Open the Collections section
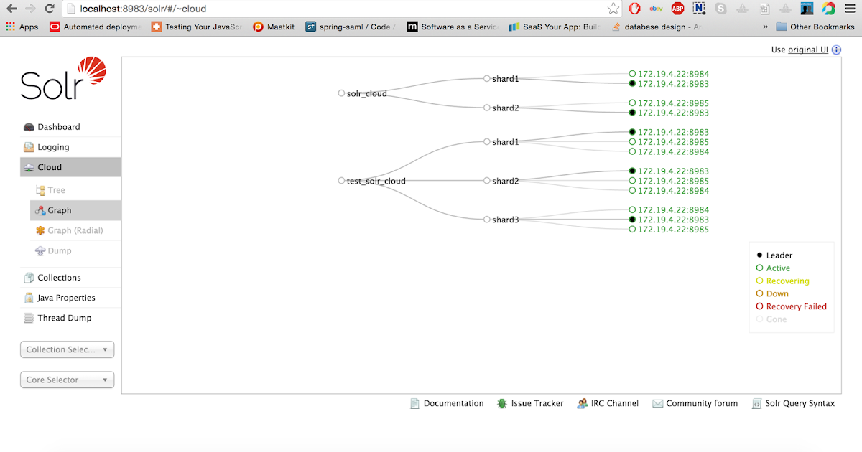Image resolution: width=862 pixels, height=452 pixels. 60,277
